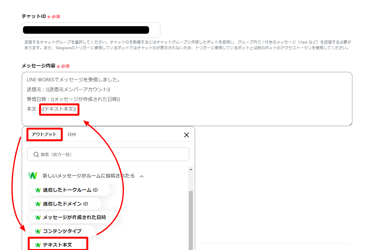Viewport: 370px width, 250px height.
Task: Click the line 'LINE WORKSでメッセージを受信しました。'
Action: point(74,80)
